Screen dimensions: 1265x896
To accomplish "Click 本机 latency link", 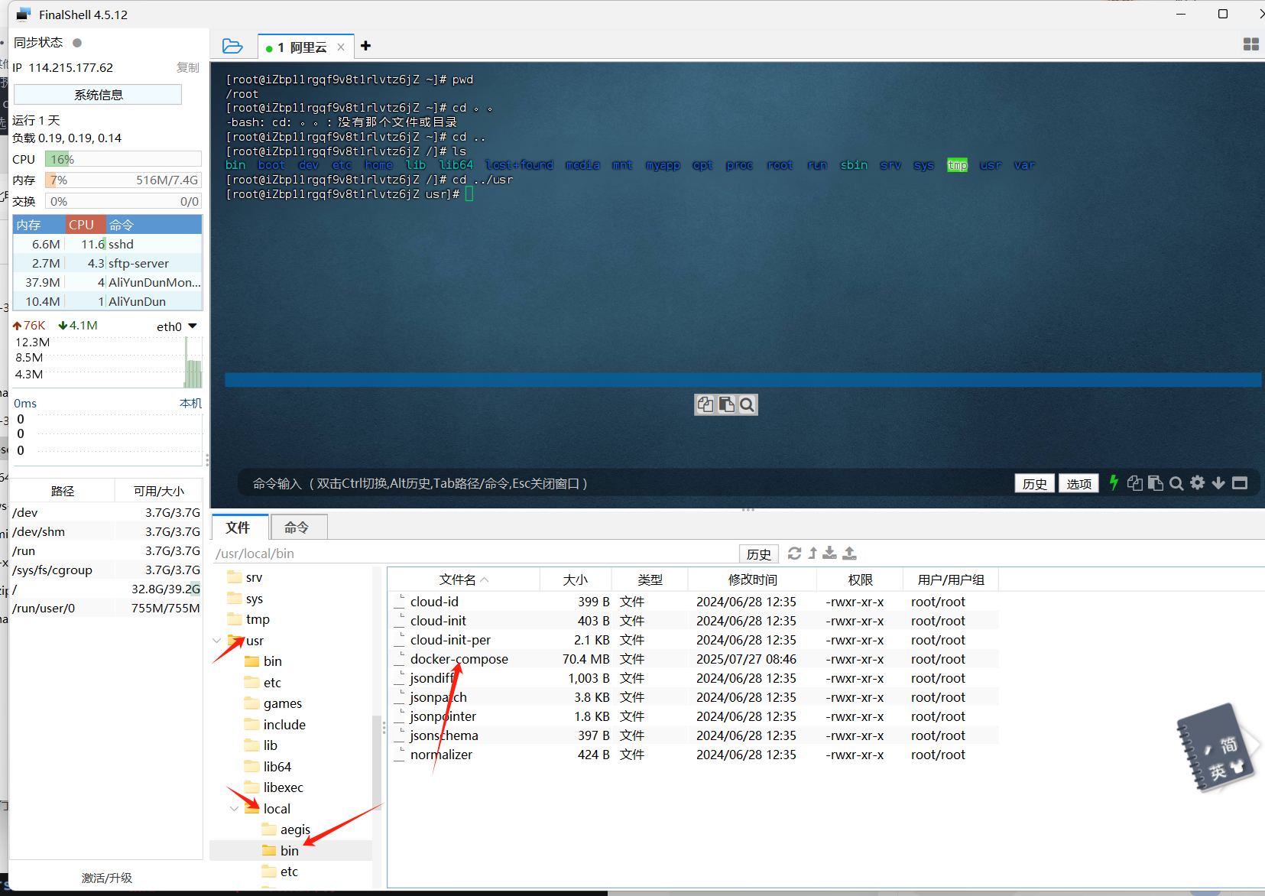I will pyautogui.click(x=190, y=403).
